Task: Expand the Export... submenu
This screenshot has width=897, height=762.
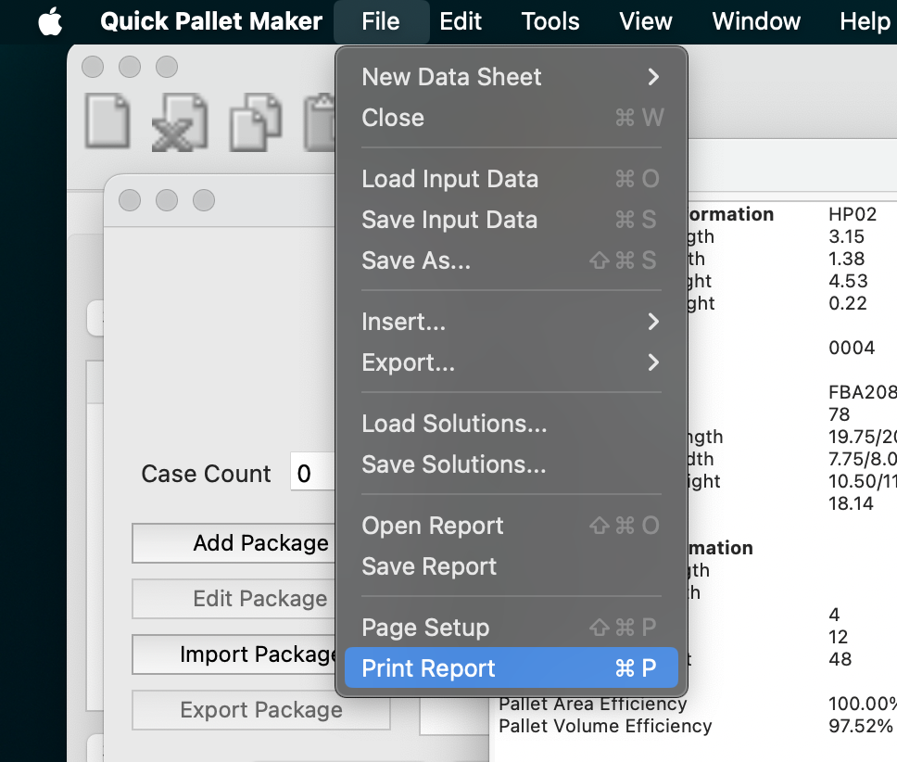Action: [512, 362]
